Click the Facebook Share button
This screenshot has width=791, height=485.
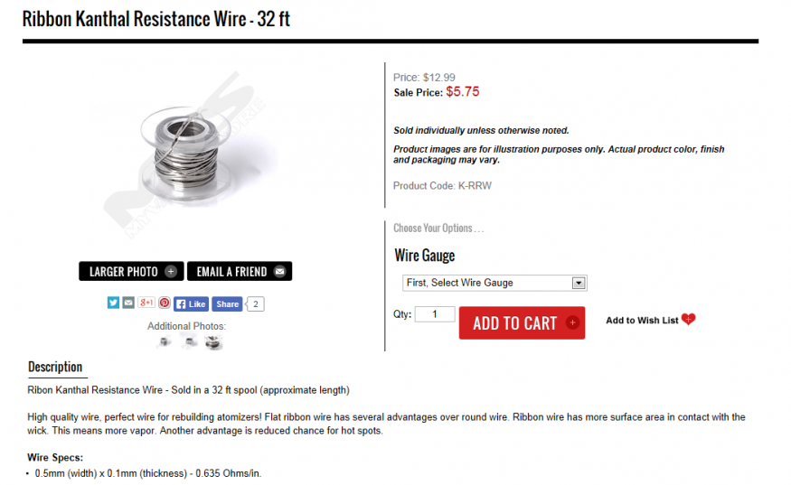[227, 304]
